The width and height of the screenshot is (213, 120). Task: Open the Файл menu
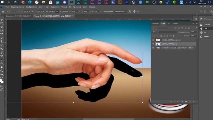pos(7,7)
